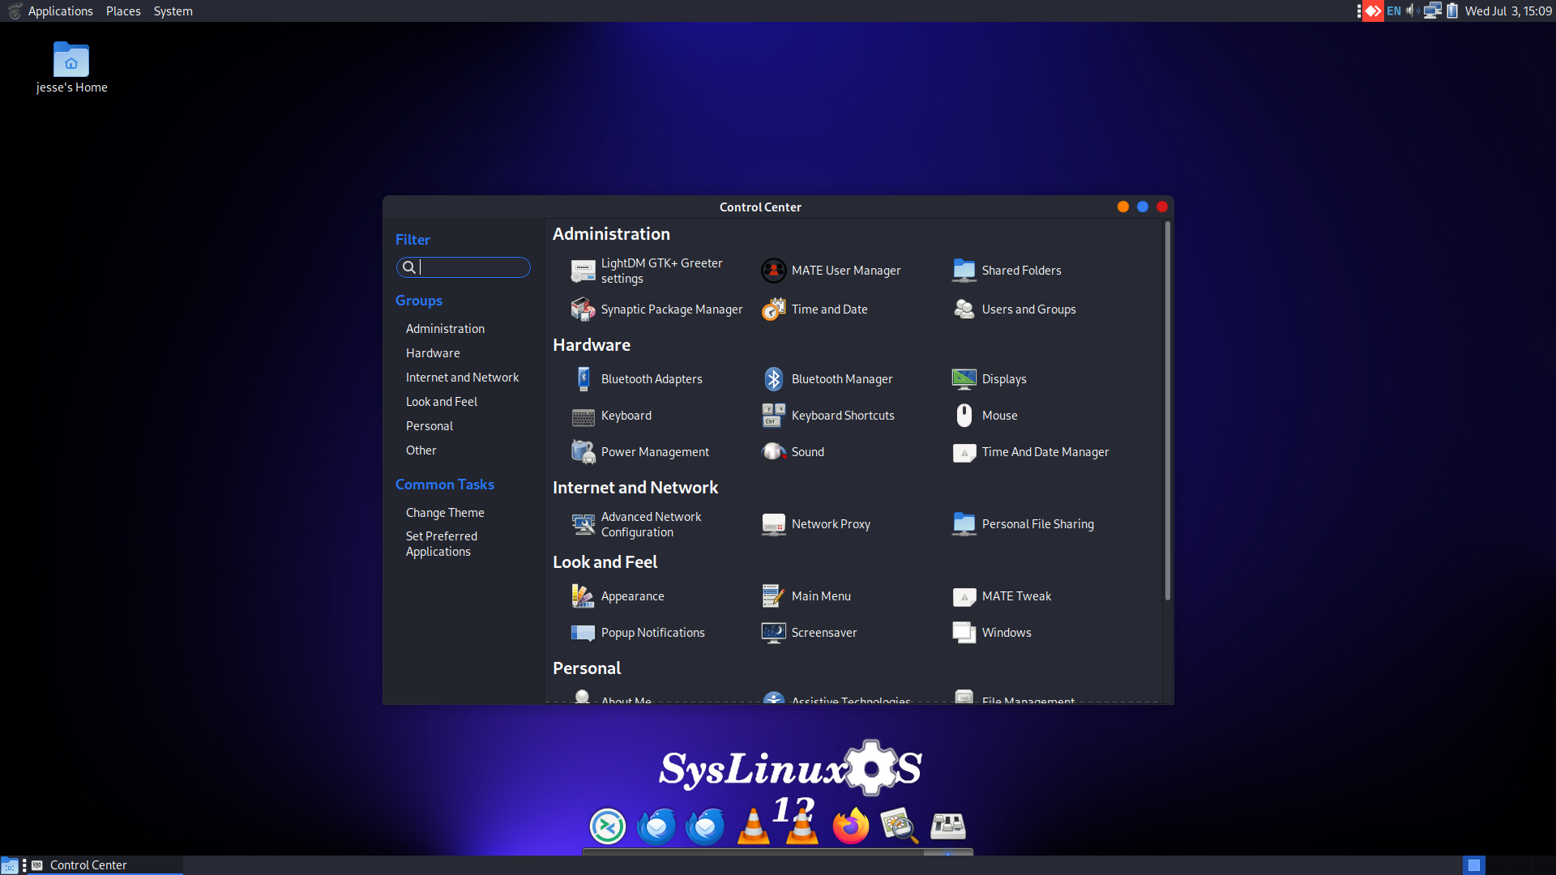Click Change Theme common task
This screenshot has width=1556, height=875.
point(445,513)
